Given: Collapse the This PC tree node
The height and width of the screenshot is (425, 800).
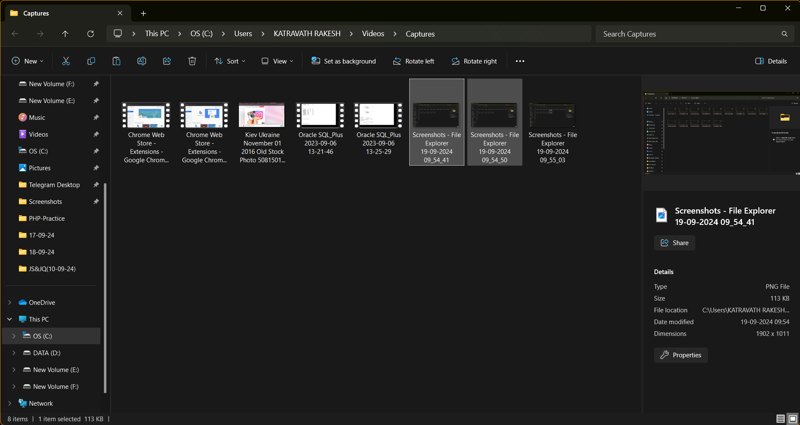Looking at the screenshot, I should click(10, 319).
